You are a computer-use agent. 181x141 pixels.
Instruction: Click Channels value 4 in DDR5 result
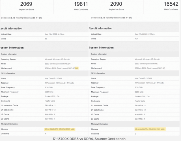tap(45, 134)
